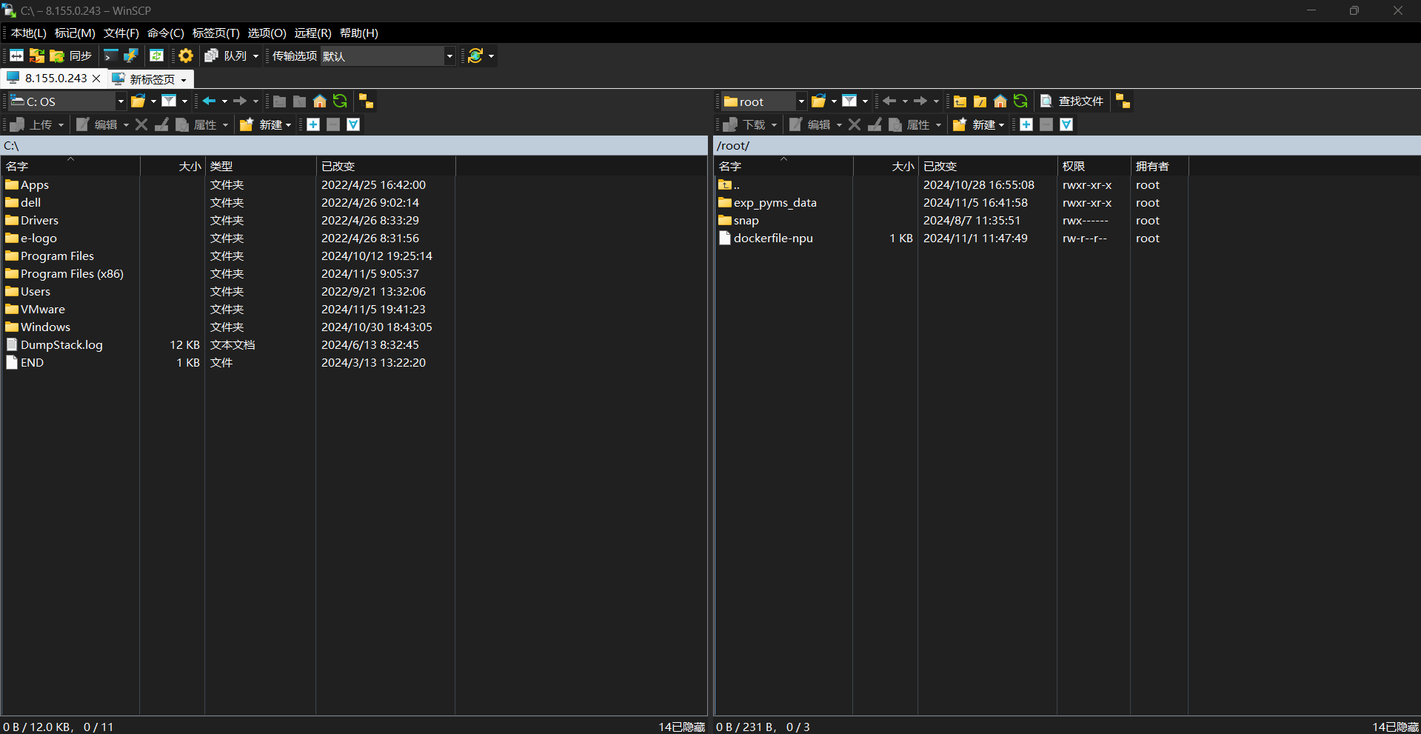Click local panel unselect files minus icon
This screenshot has width=1421, height=734.
click(x=333, y=124)
